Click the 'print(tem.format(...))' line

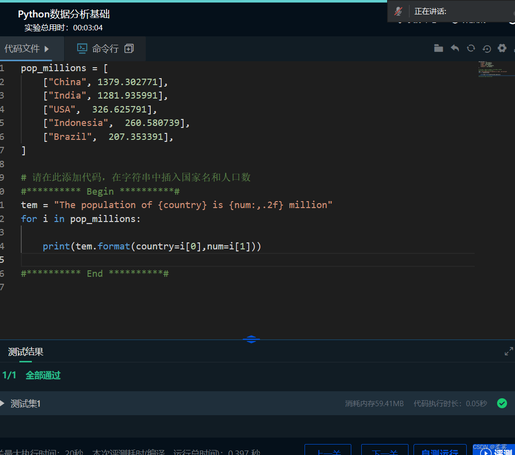152,246
